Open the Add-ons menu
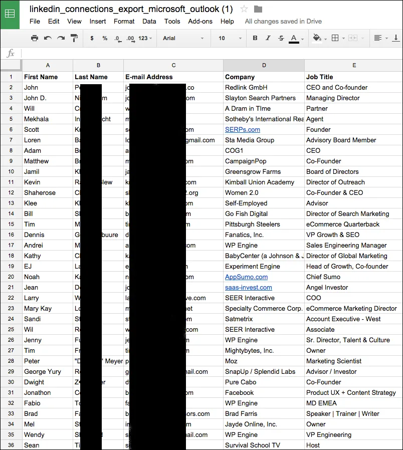 [200, 21]
